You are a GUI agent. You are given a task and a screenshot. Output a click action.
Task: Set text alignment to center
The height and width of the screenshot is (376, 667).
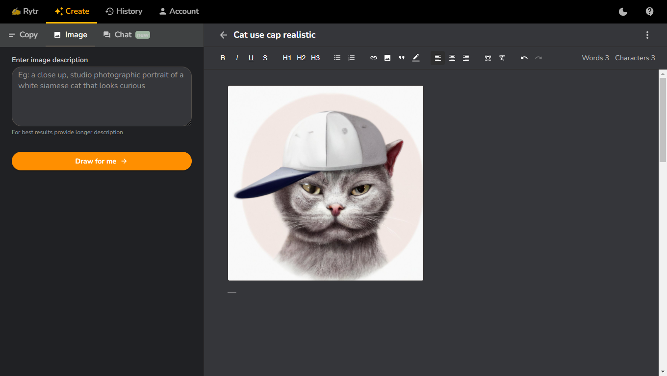(452, 58)
